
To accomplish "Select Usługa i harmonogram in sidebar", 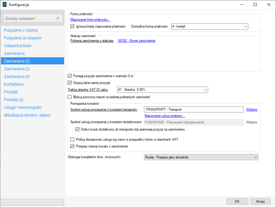I will point(23,107).
